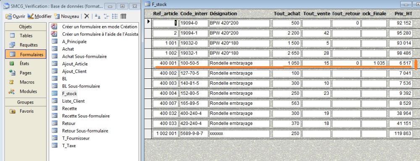Click Tout_achat field showing 2 650
This screenshot has height=161, width=420.
286,53
